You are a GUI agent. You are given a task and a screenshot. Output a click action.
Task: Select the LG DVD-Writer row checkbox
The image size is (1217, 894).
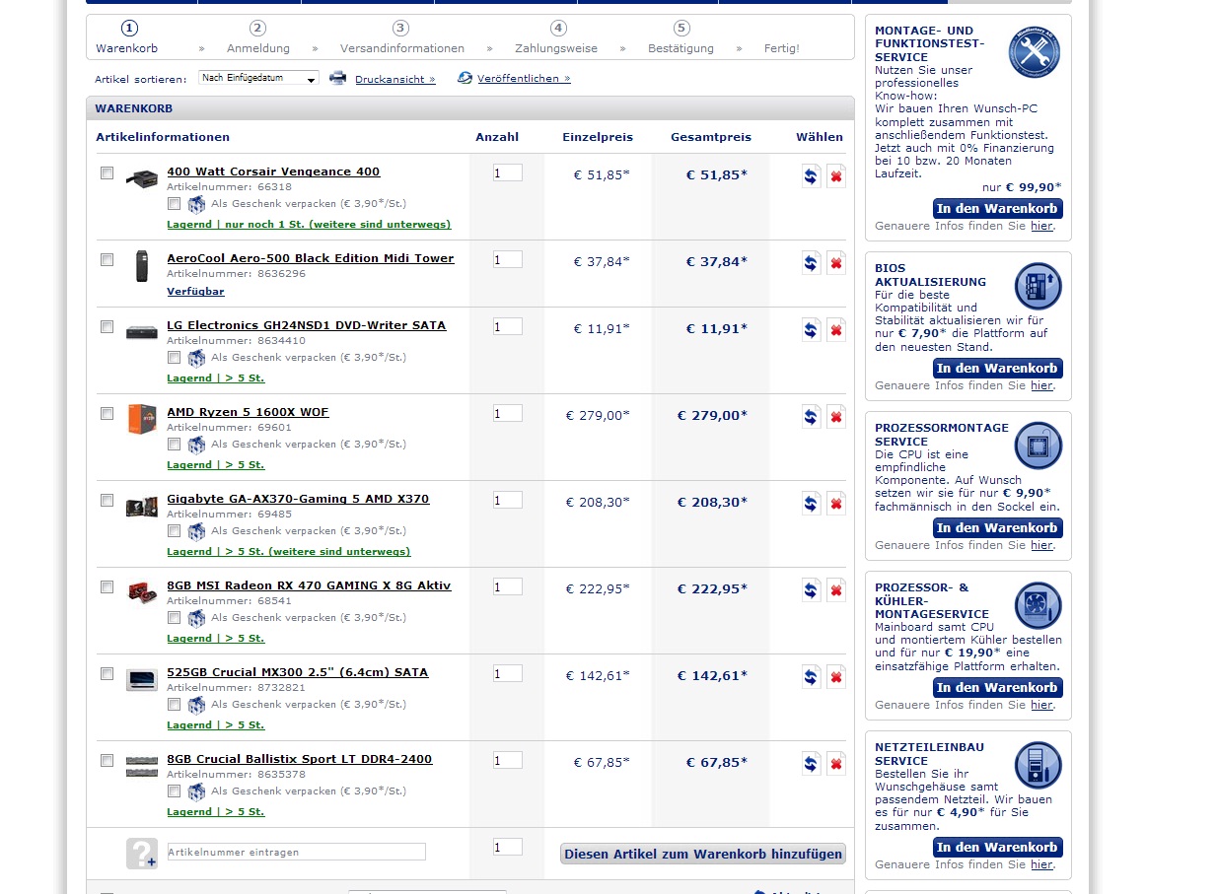pyautogui.click(x=107, y=326)
